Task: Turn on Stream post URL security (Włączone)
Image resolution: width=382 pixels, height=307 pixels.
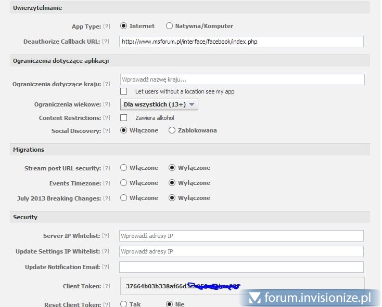Action: point(124,168)
